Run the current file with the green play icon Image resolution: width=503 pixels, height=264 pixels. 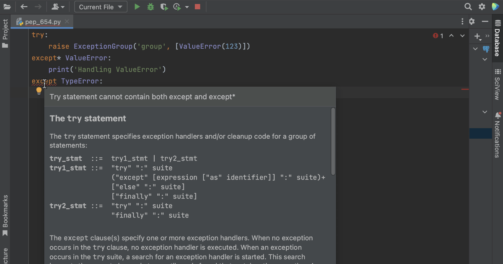click(x=137, y=7)
